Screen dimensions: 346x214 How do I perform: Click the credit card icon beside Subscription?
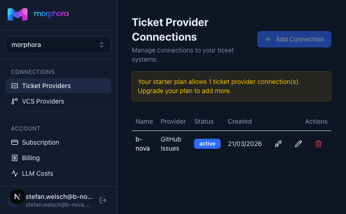click(15, 142)
